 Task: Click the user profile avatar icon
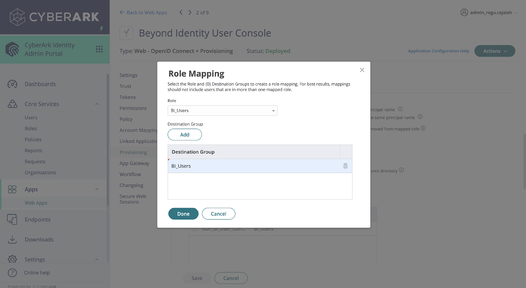[464, 13]
